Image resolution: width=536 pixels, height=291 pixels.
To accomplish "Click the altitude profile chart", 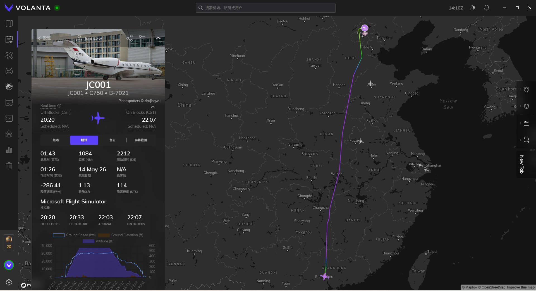I will pyautogui.click(x=100, y=261).
